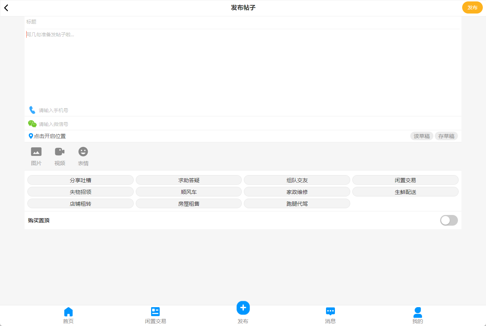Image resolution: width=486 pixels, height=326 pixels.
Task: Tap the video upload icon
Action: [x=60, y=152]
